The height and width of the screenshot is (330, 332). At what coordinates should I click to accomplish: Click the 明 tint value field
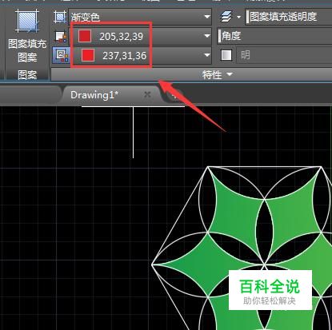[x=284, y=55]
